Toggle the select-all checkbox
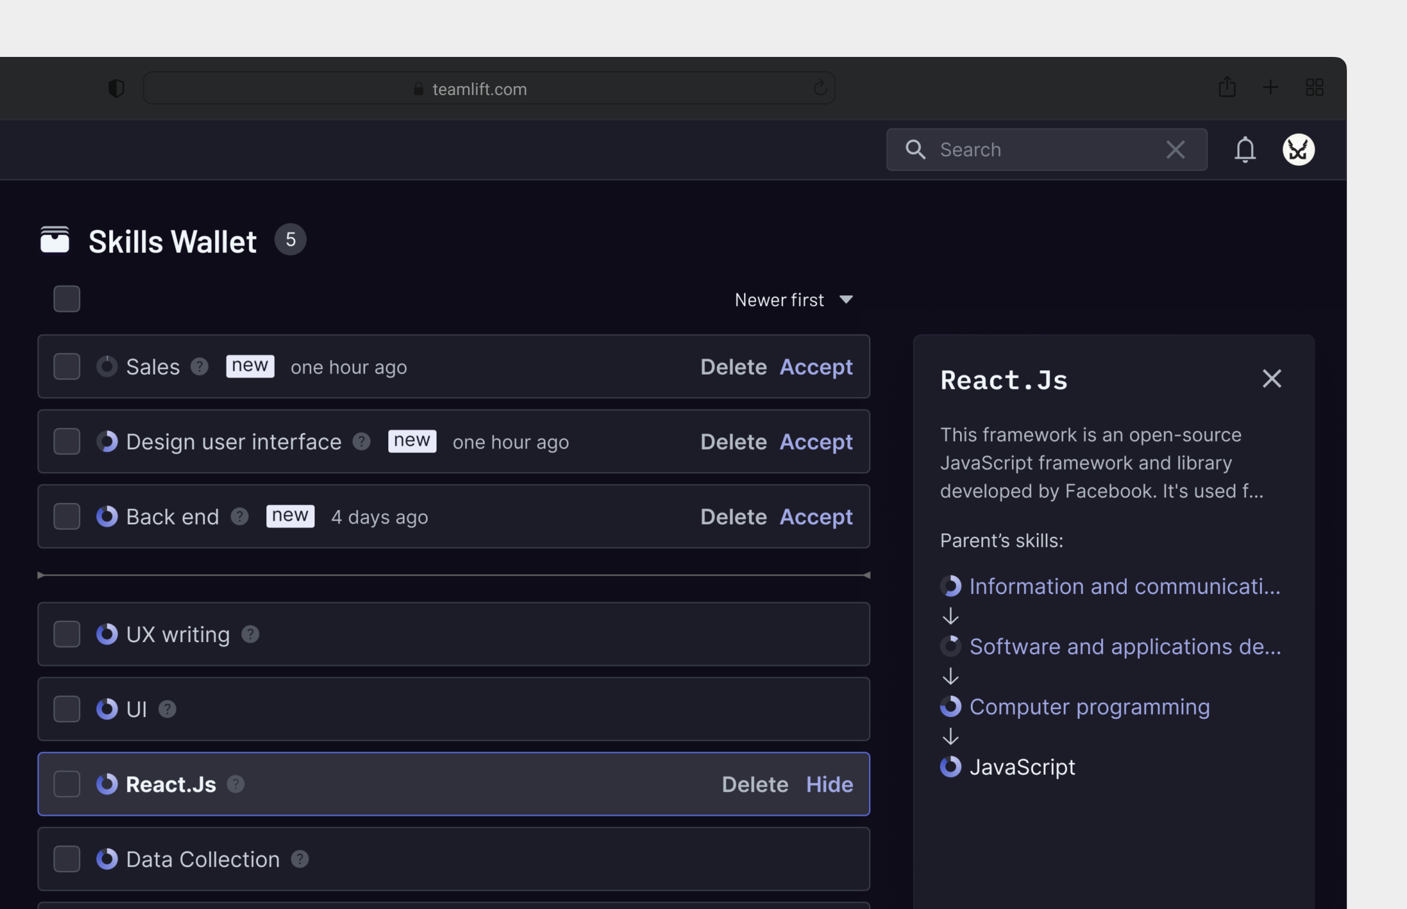Viewport: 1407px width, 909px height. tap(67, 299)
